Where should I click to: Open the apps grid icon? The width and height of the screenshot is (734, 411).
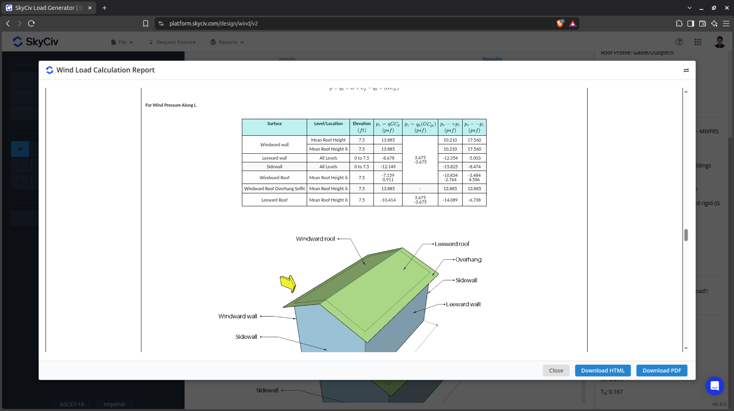698,42
